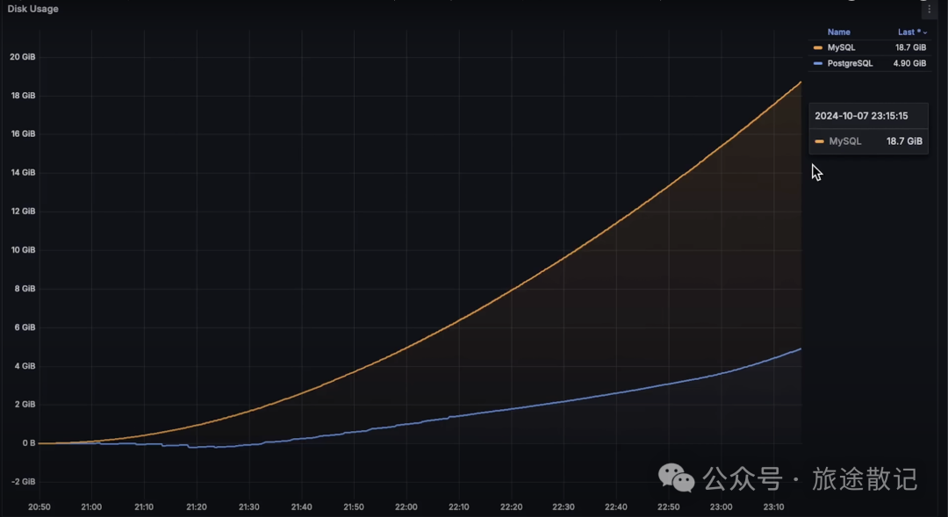Click the 22:00 label on time axis

406,506
